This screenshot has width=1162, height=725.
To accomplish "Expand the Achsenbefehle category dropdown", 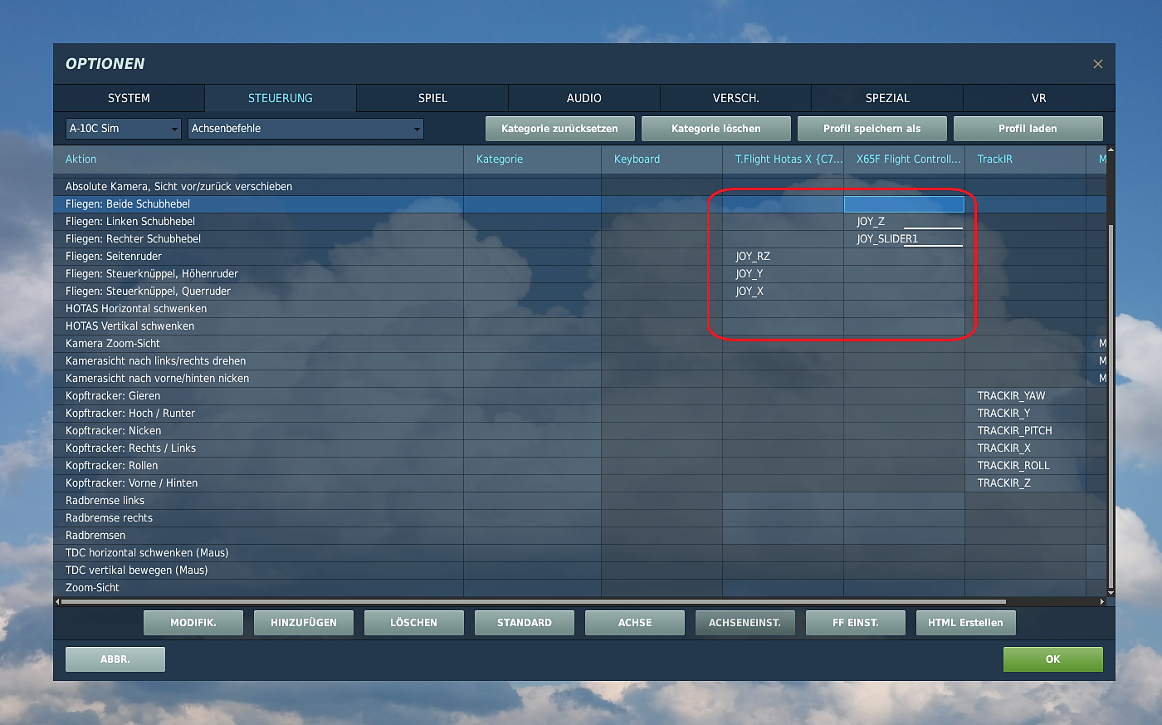I will coord(305,129).
